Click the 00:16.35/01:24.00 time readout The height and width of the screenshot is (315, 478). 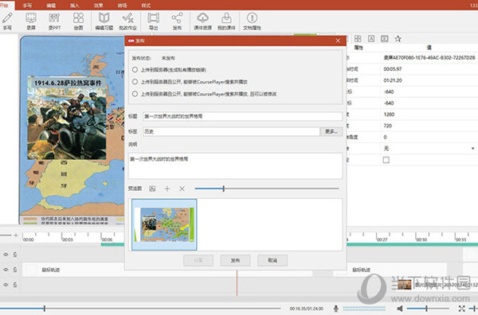pos(307,309)
